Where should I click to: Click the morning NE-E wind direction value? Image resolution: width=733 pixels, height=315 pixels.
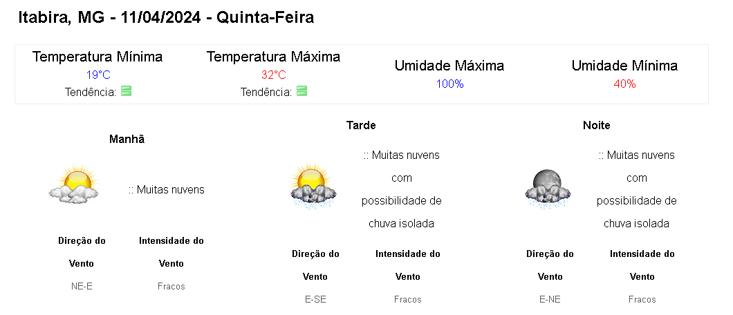[82, 286]
